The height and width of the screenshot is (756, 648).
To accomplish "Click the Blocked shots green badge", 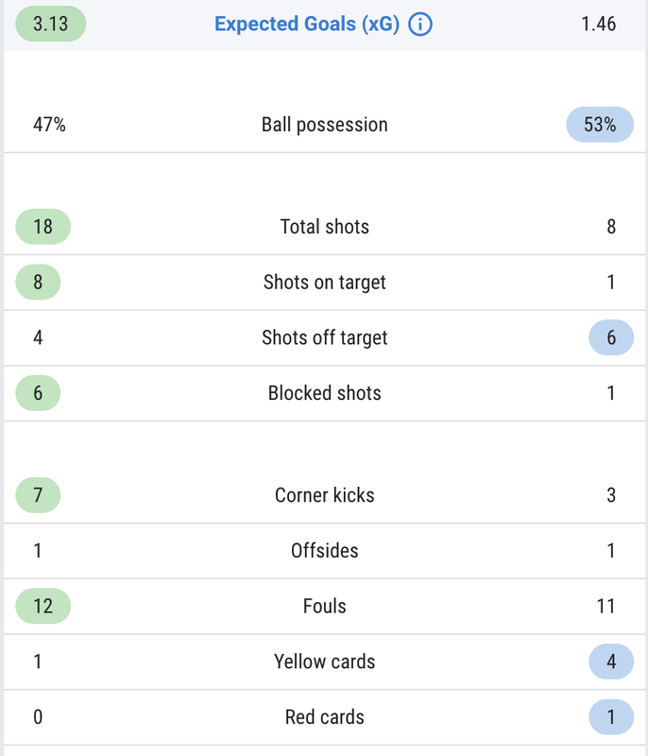I will 38,393.
